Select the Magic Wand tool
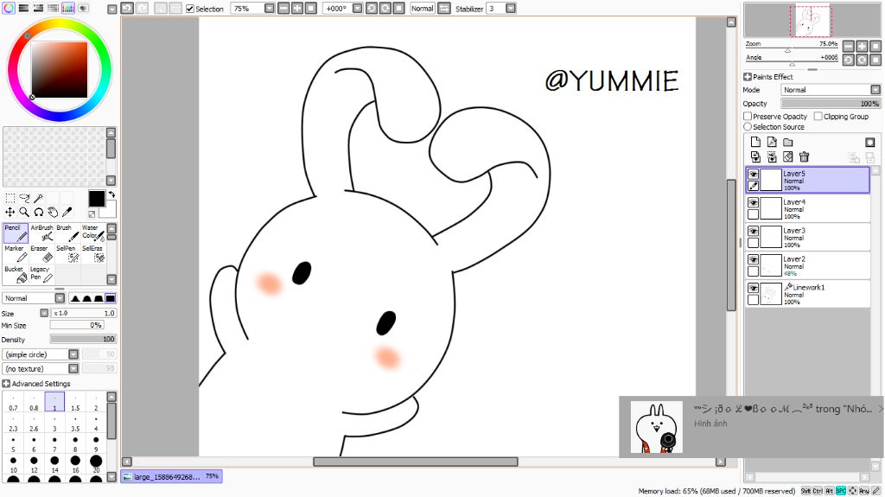 pos(38,198)
